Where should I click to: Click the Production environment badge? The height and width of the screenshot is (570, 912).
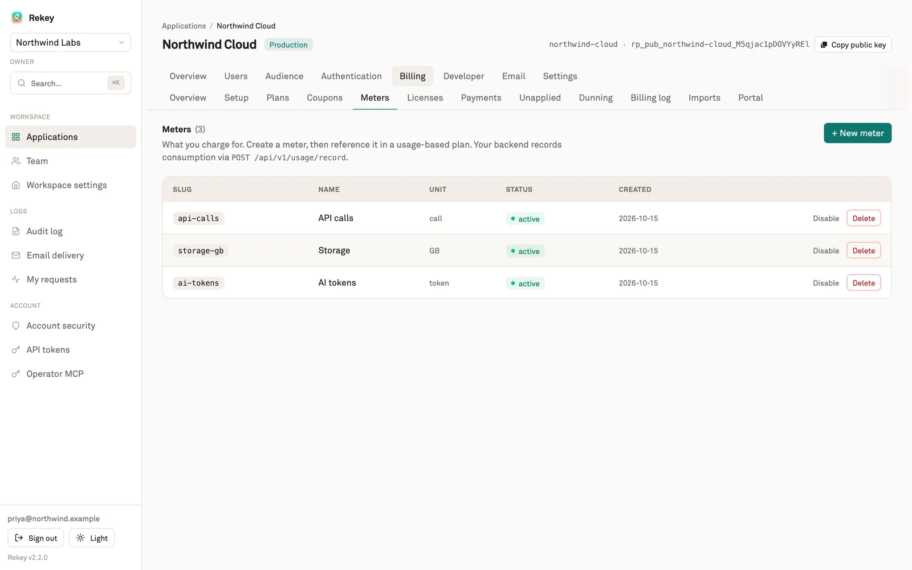[288, 44]
